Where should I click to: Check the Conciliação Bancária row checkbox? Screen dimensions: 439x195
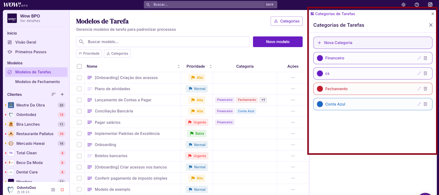(x=79, y=111)
